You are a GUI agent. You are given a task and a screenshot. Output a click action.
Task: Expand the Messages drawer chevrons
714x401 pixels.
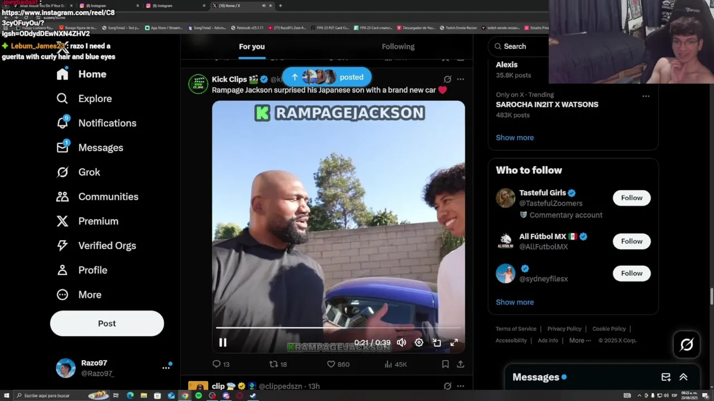(683, 377)
